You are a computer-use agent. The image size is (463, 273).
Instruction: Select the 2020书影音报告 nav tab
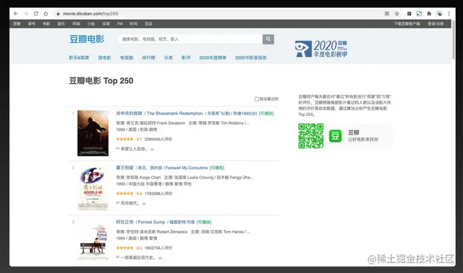[251, 58]
